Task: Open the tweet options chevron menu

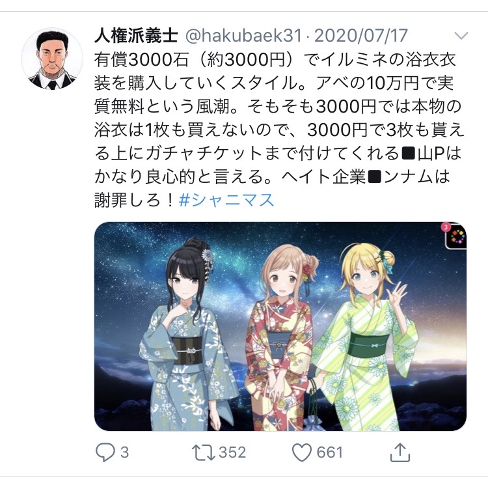Action: (461, 36)
